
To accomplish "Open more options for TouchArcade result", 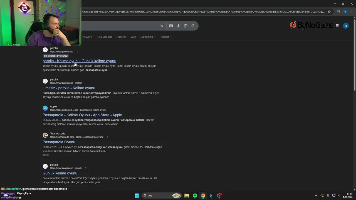I will click(107, 137).
